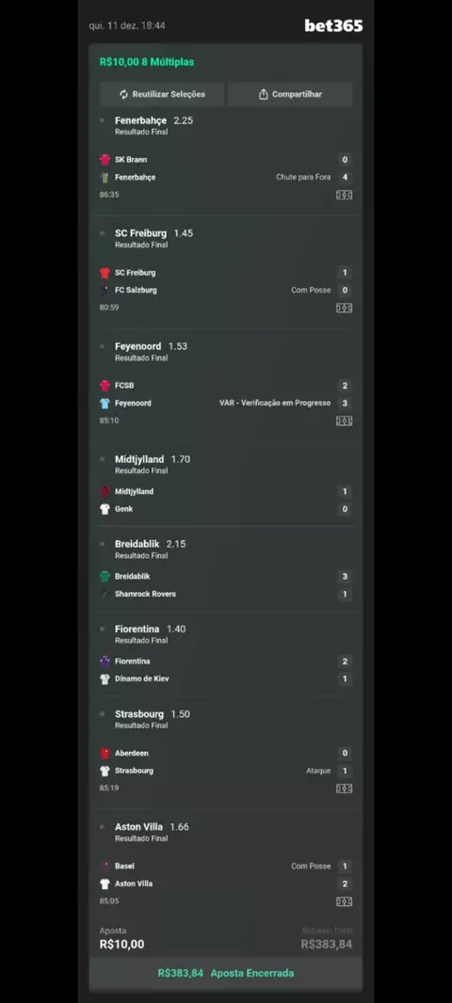Click the bet365 logo
This screenshot has height=1003, width=452.
pyautogui.click(x=333, y=25)
